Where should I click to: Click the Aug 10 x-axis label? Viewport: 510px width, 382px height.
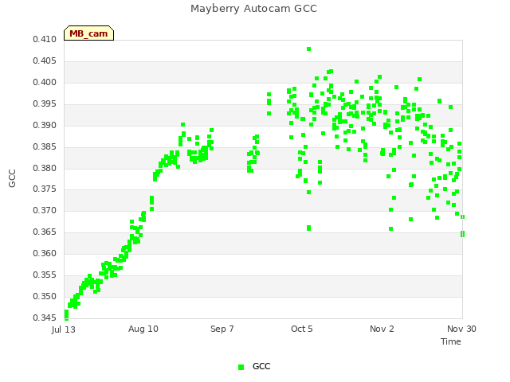[x=143, y=329]
